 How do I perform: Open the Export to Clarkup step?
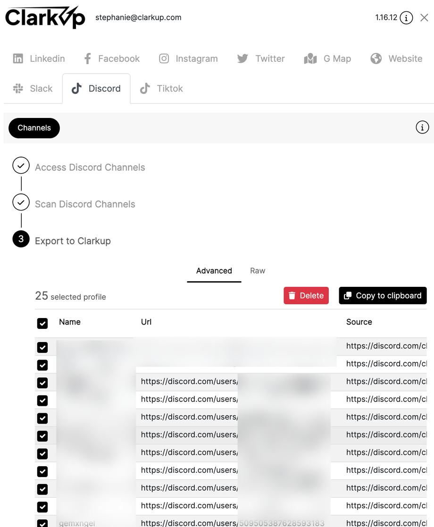pos(73,241)
